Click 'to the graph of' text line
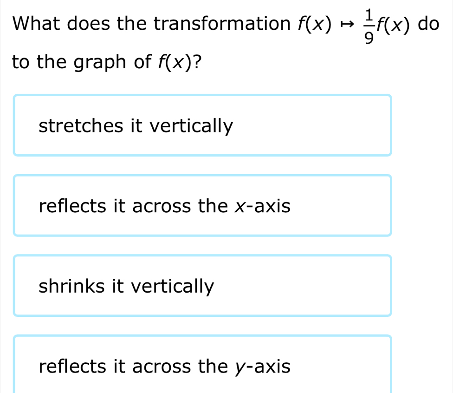The width and height of the screenshot is (453, 393). (74, 61)
